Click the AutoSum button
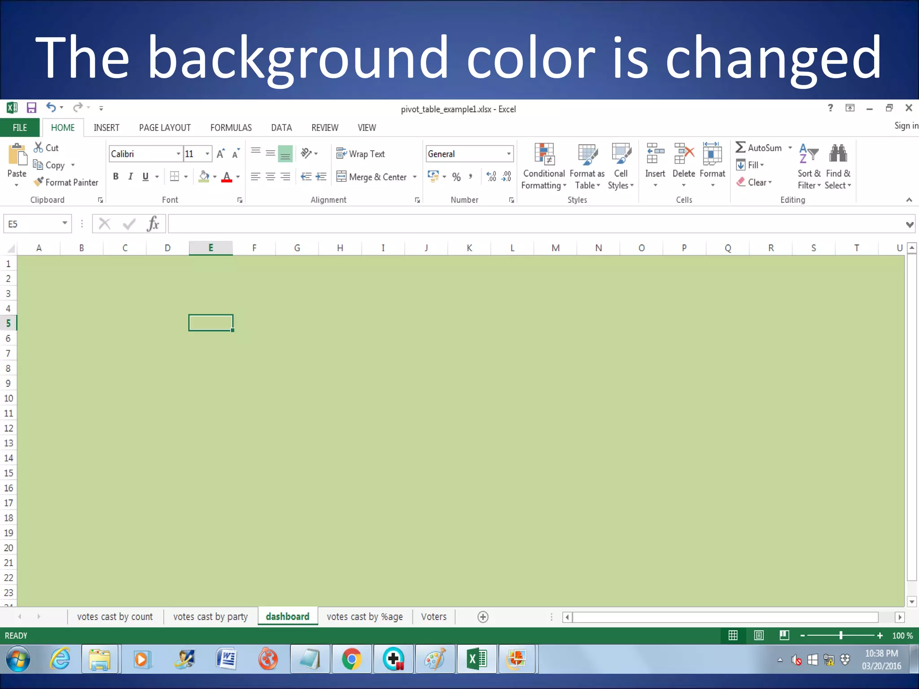The width and height of the screenshot is (919, 689). 759,148
